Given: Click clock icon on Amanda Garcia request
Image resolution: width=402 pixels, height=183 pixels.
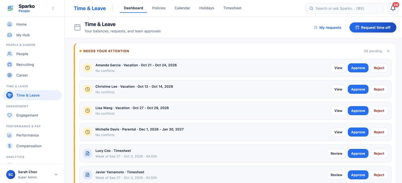Looking at the screenshot, I should tap(88, 68).
